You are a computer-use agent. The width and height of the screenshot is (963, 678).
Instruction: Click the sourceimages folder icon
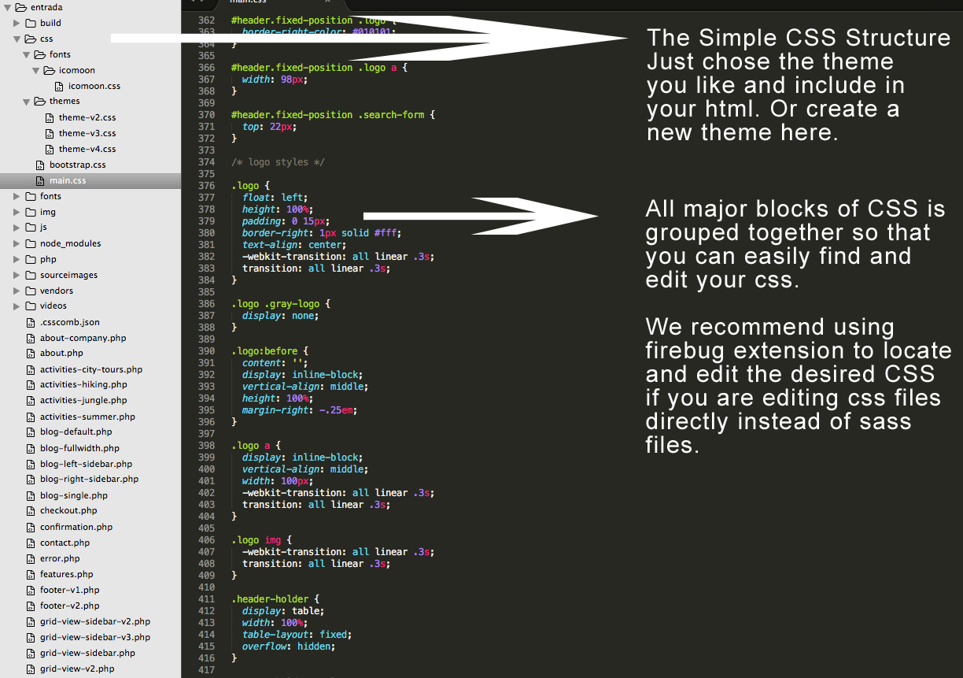(31, 275)
